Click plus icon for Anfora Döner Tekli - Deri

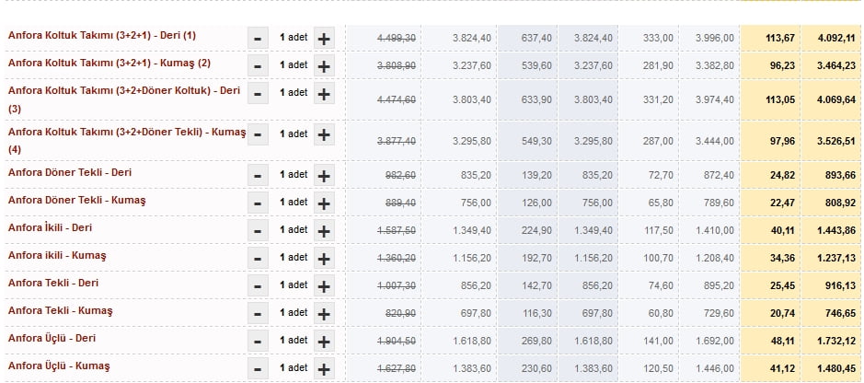coord(324,176)
